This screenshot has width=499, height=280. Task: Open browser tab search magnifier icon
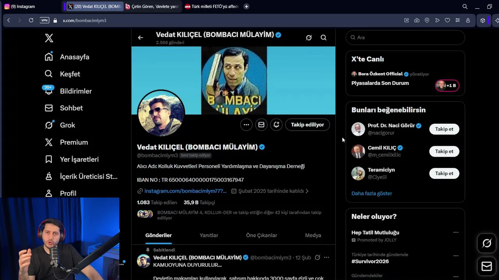465,6
